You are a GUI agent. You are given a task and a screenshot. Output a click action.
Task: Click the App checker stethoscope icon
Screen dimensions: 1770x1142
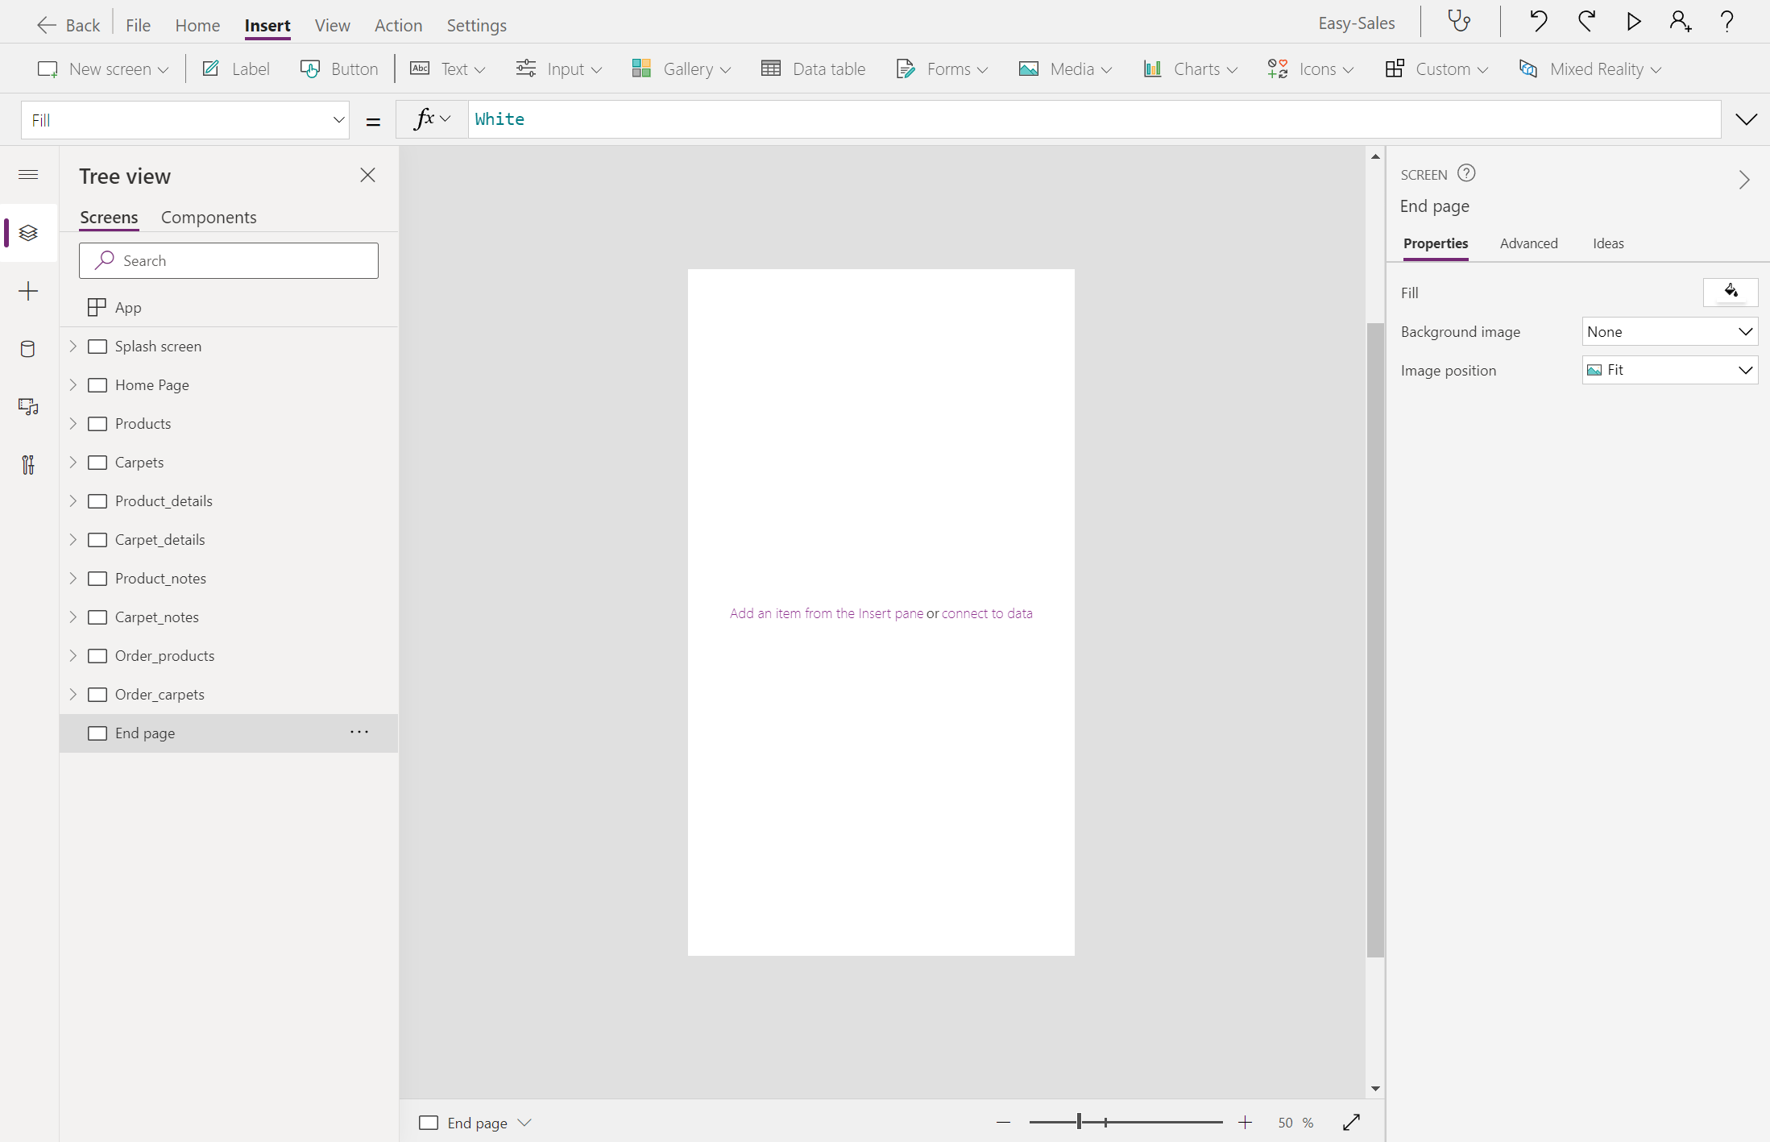(x=1459, y=22)
